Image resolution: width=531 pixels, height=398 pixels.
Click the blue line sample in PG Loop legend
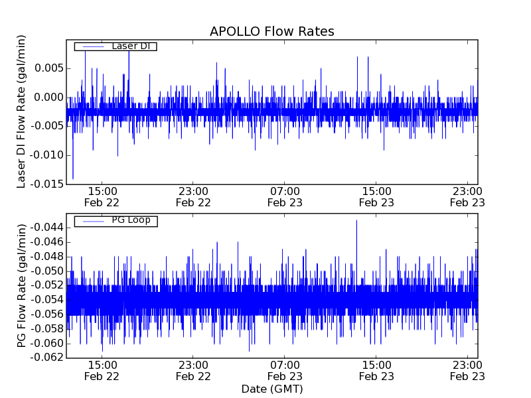pos(90,220)
